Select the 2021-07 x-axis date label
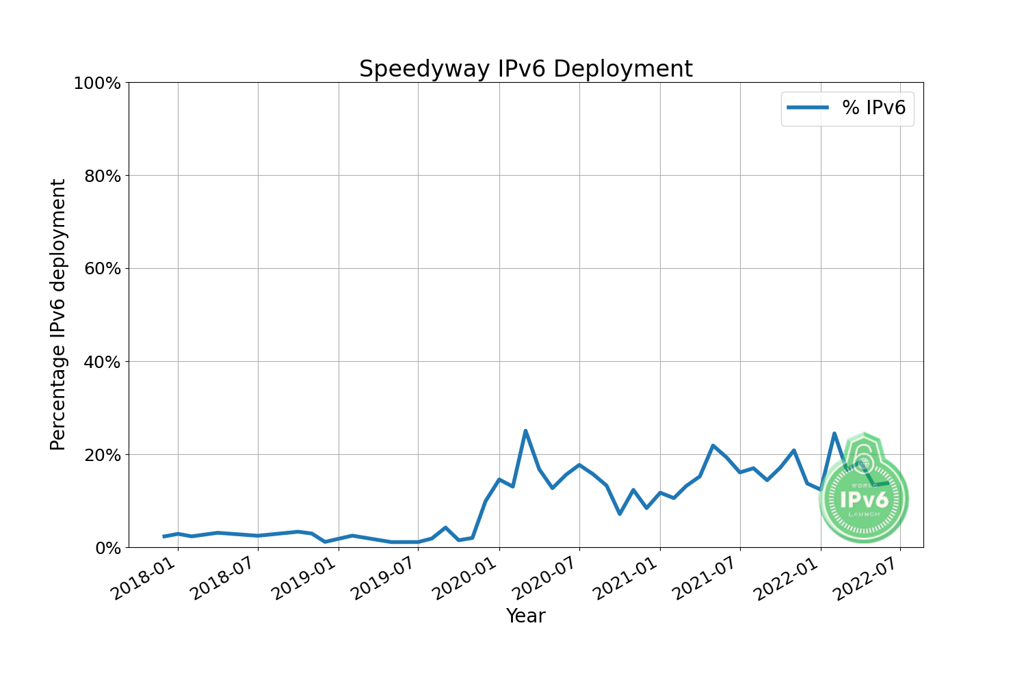Image resolution: width=1026 pixels, height=684 pixels. coord(707,579)
